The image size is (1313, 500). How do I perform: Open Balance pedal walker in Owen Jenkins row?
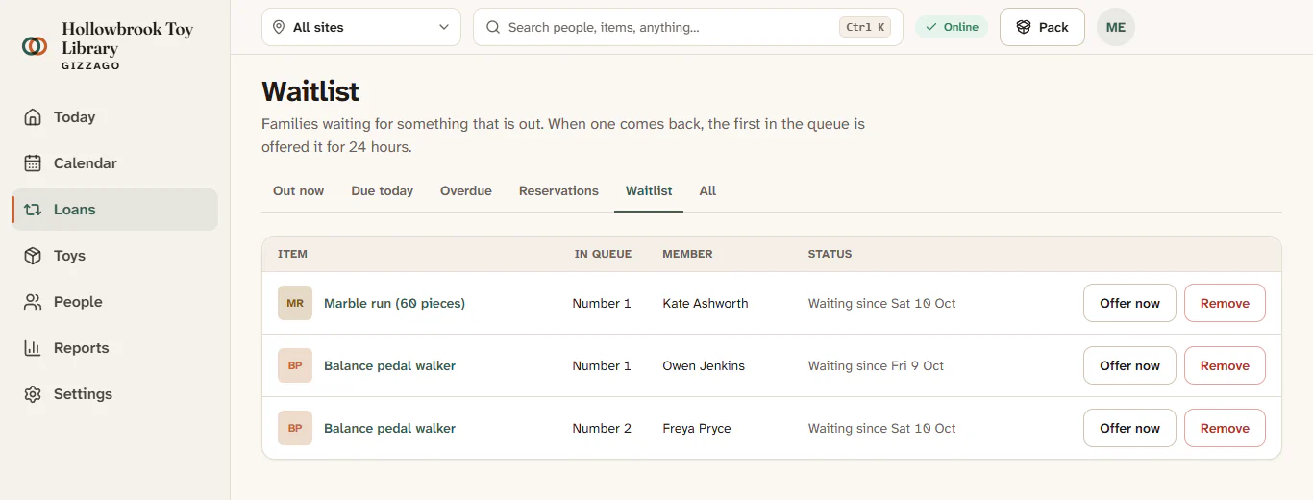tap(389, 365)
